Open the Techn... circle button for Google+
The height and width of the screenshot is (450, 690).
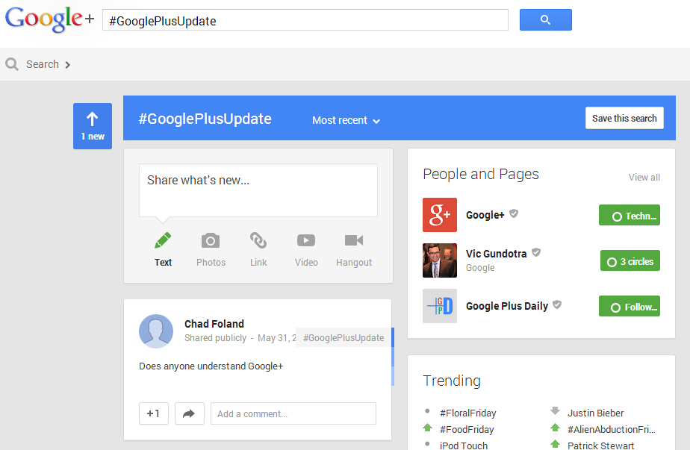630,215
